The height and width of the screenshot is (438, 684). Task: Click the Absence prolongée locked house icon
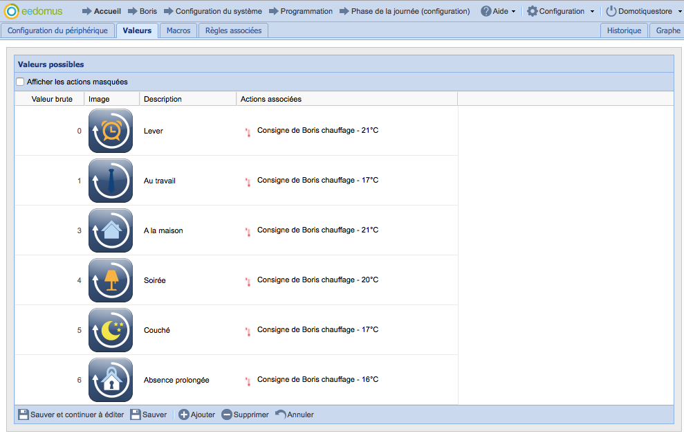[111, 380]
